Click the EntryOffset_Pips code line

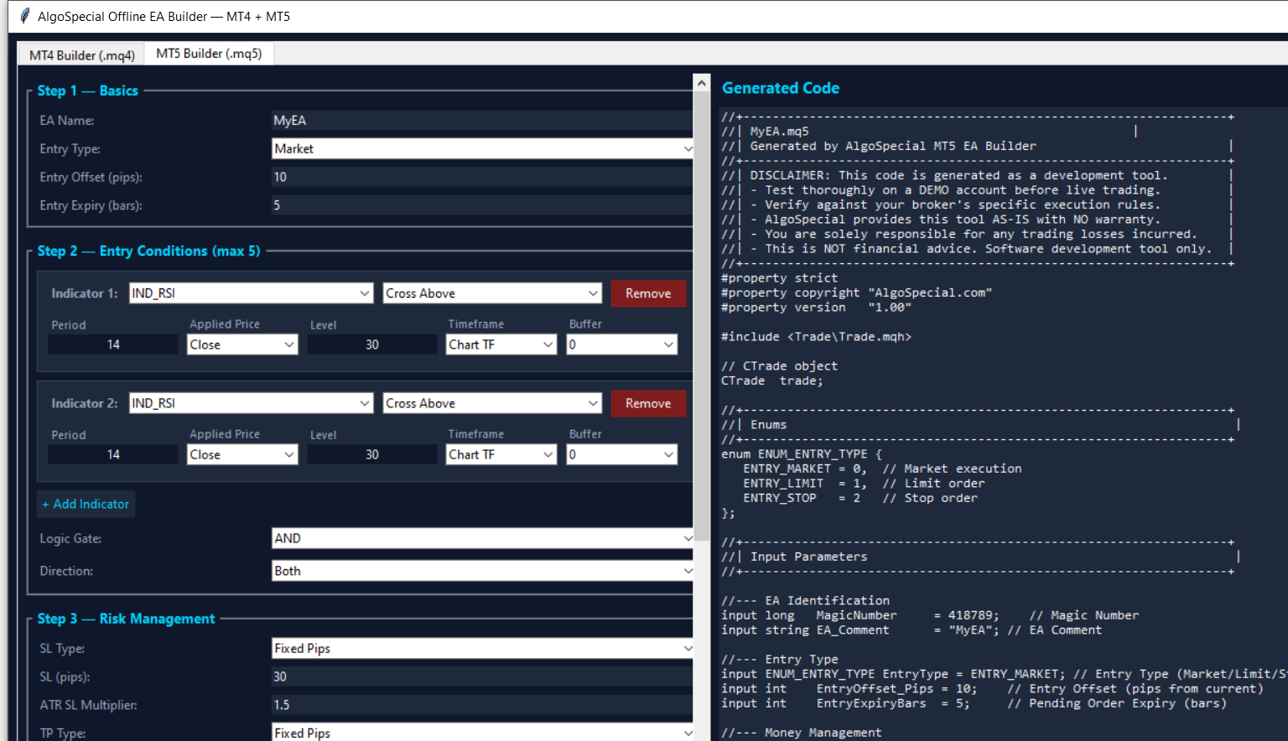tap(992, 689)
